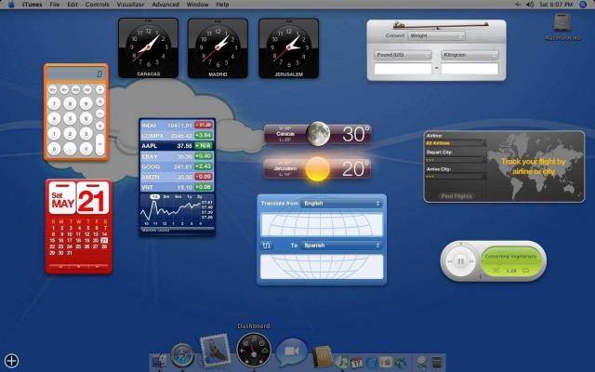Open the Pound (US) unit dropdown
595x372 pixels.
[403, 55]
